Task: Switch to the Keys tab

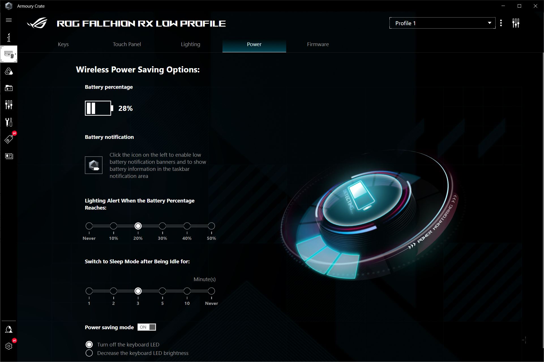Action: click(63, 44)
